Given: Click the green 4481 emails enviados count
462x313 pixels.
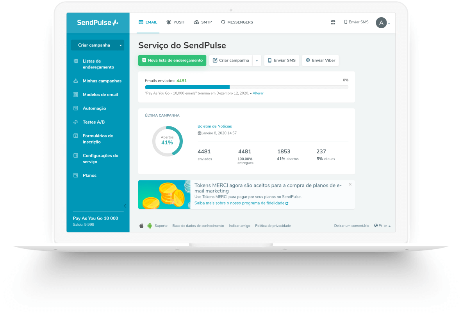Looking at the screenshot, I should click(x=182, y=81).
